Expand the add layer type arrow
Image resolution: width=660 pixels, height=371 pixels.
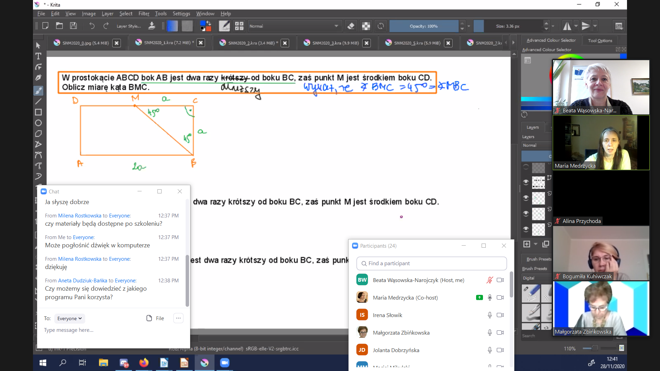(536, 244)
